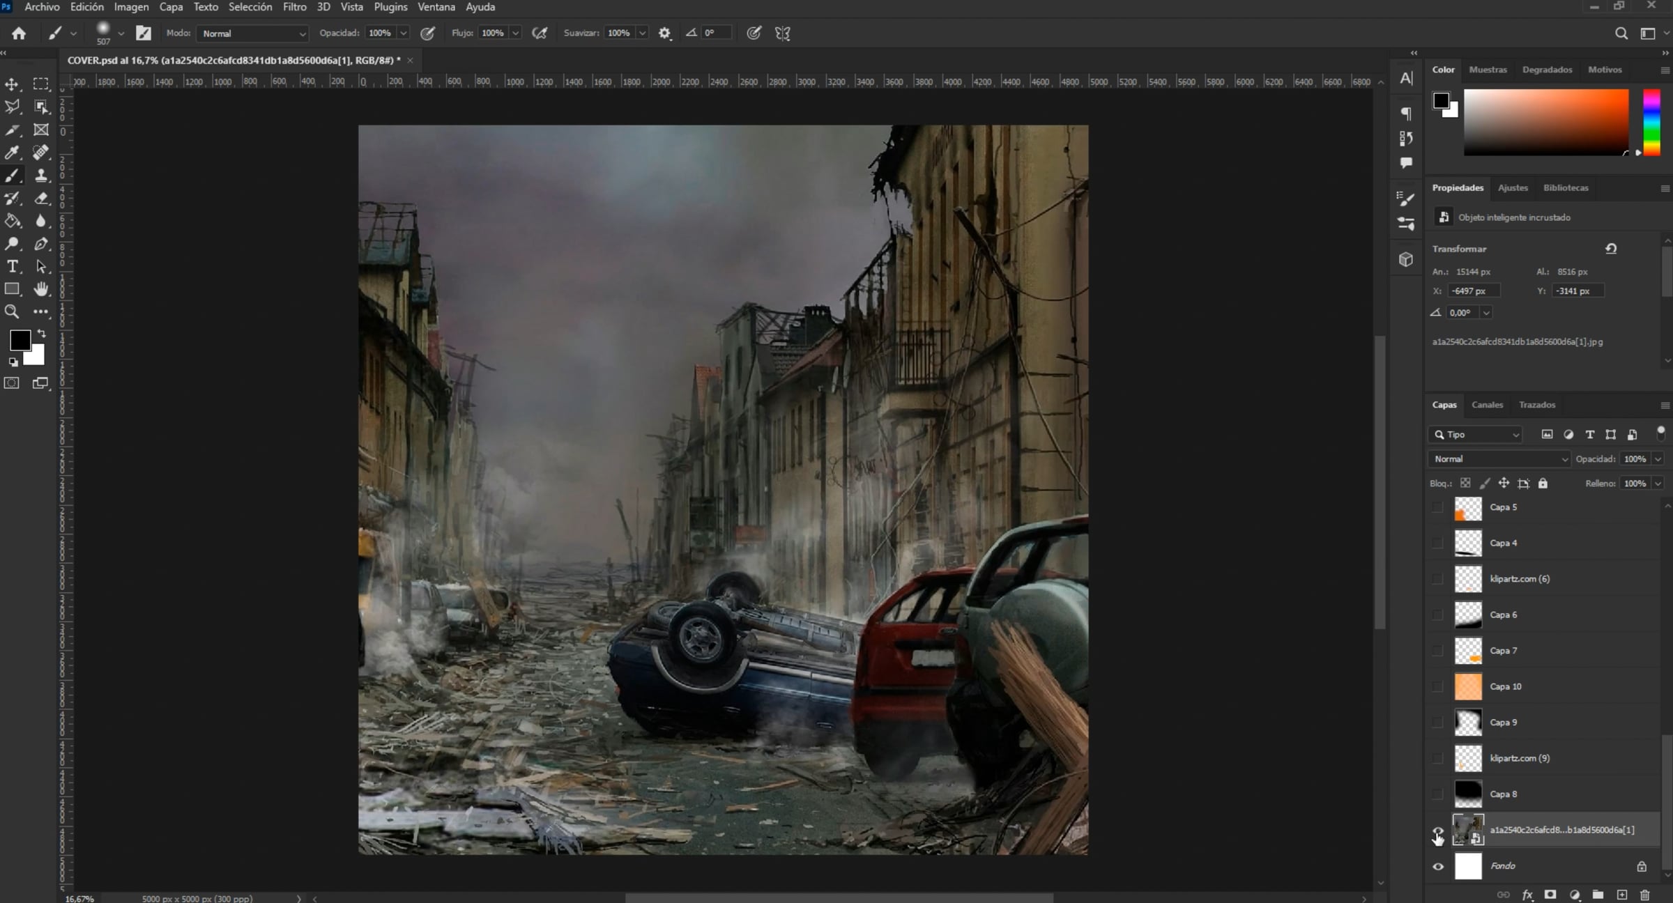Screen dimensions: 1673x903
Task: Click the new layer icon
Action: pos(1622,895)
